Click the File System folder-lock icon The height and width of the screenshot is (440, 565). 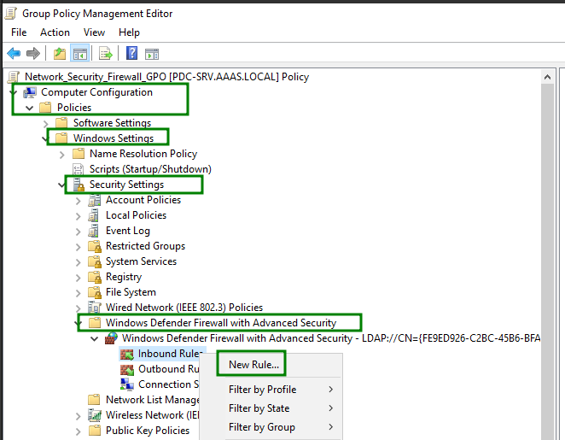point(95,292)
